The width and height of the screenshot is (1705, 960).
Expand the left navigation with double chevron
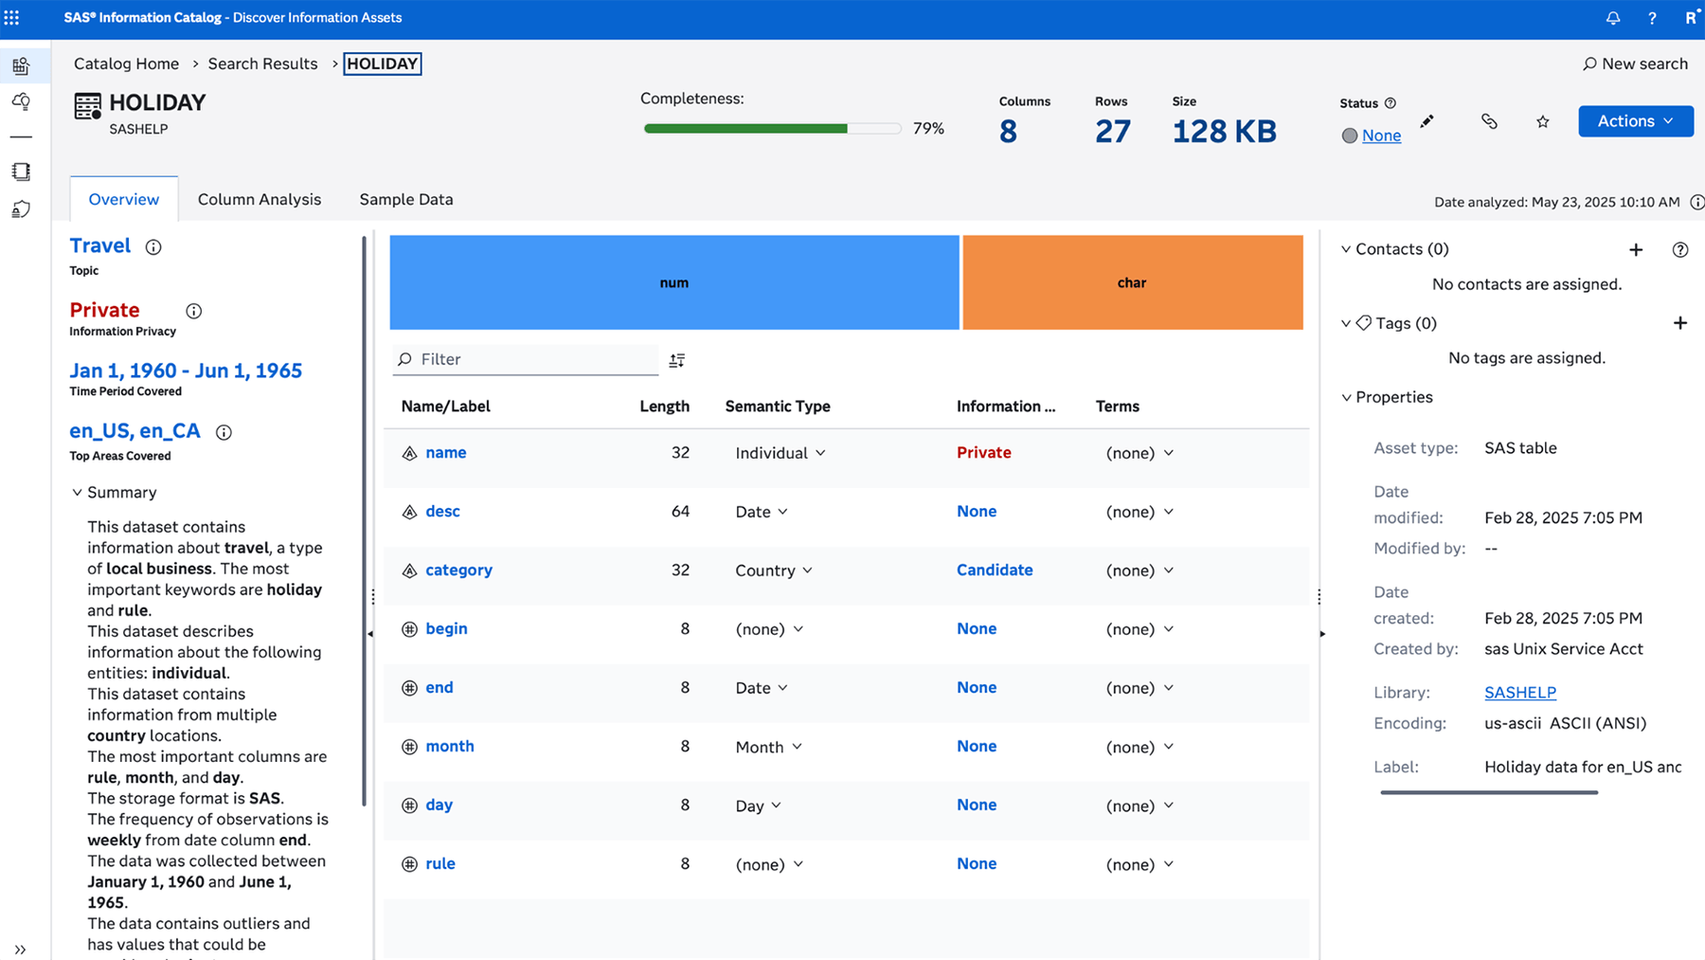pos(20,949)
